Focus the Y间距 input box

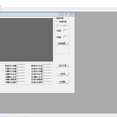click(x=65, y=37)
